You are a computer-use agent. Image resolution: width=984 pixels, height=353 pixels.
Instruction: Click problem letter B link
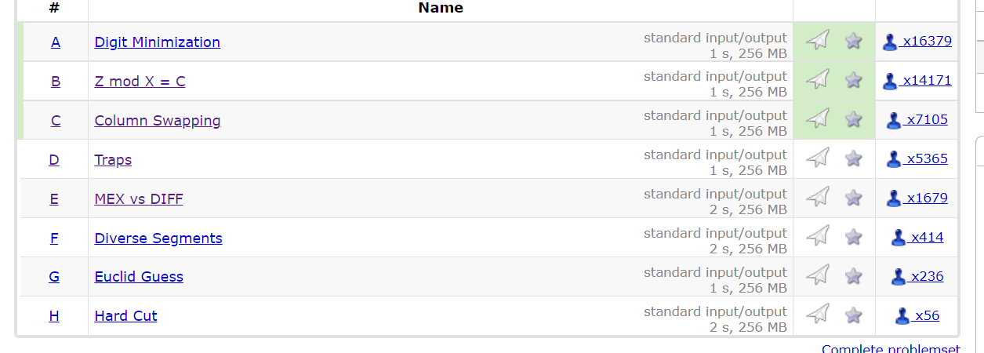(x=56, y=82)
